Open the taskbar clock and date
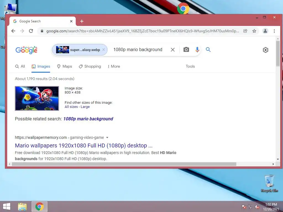This screenshot has width=283, height=212. coord(271,207)
